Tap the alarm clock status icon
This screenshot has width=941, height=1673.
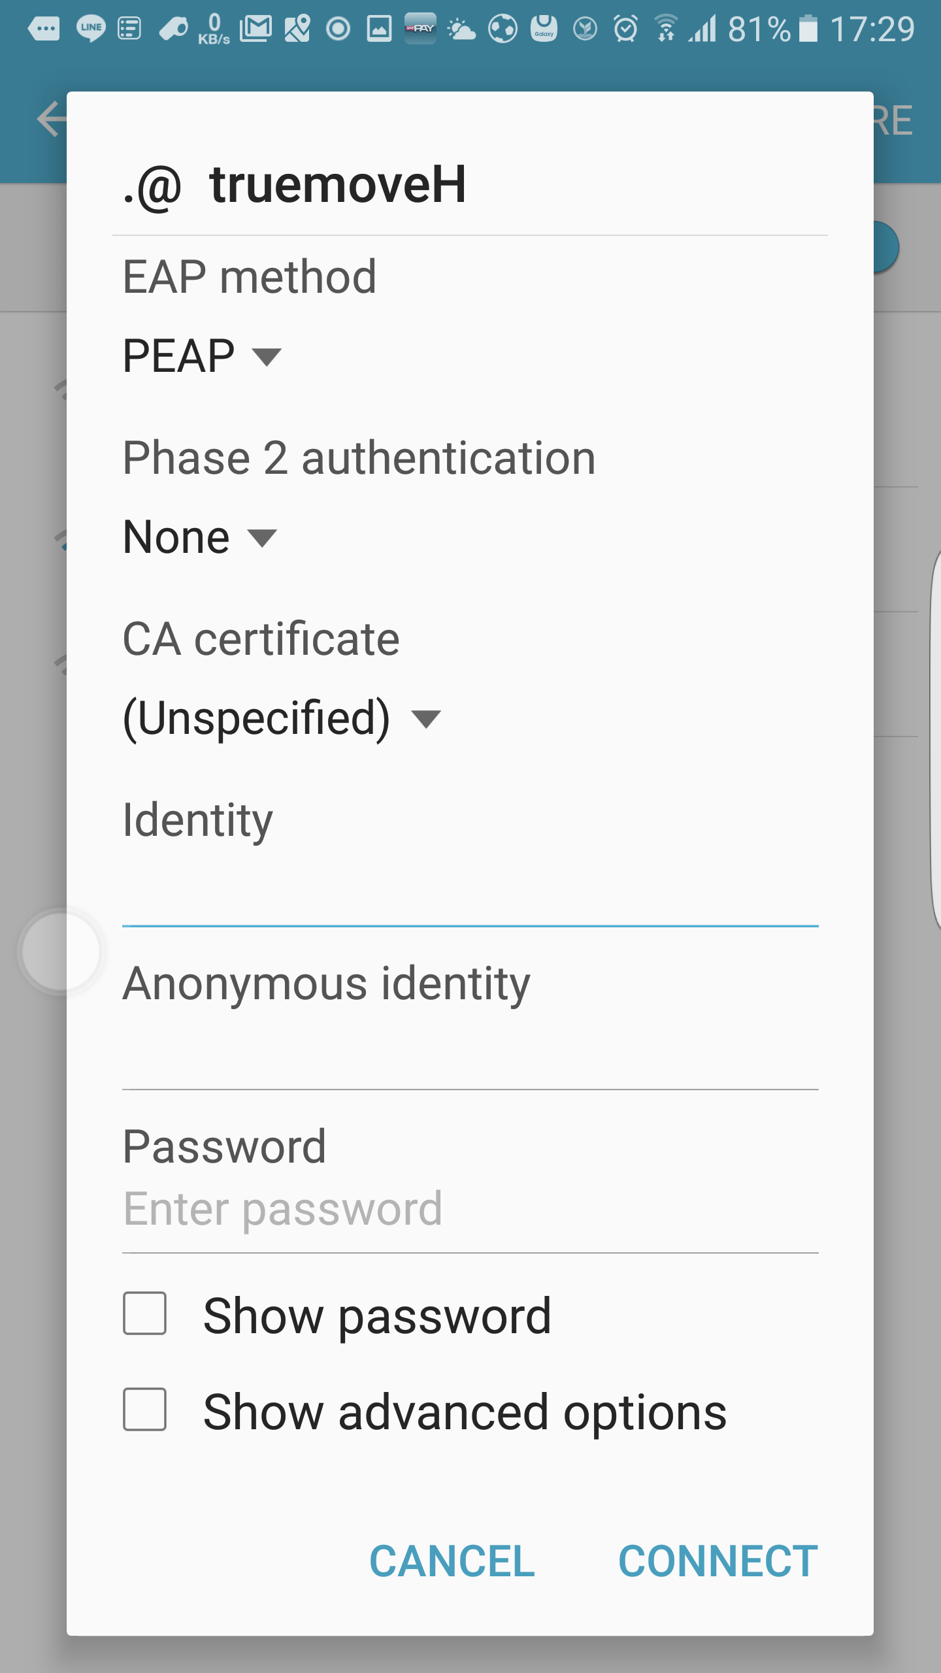625,29
